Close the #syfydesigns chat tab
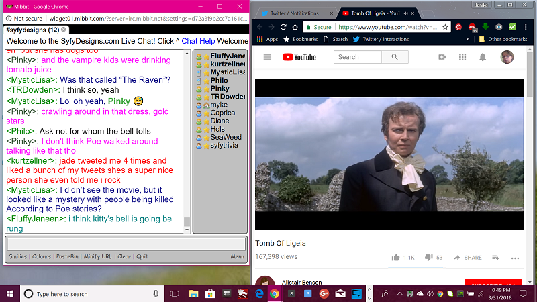This screenshot has height=302, width=537. pos(63,30)
